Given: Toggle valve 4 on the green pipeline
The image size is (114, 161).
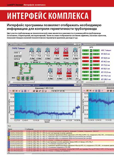Looking at the screenshot, I should coord(26,64).
